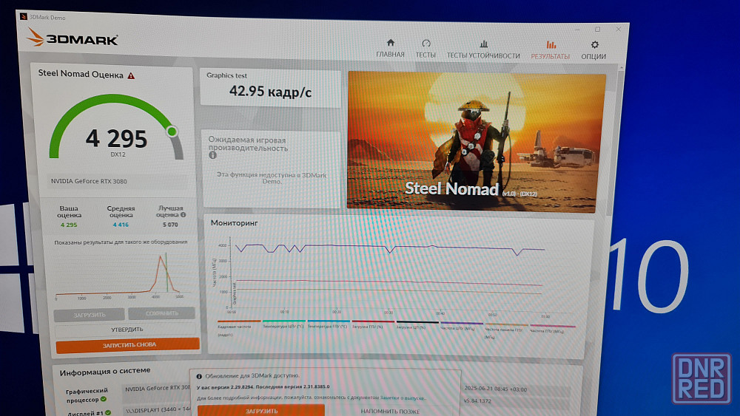Toggle the Частота ГПУ legend line
The image size is (740, 416).
552,328
